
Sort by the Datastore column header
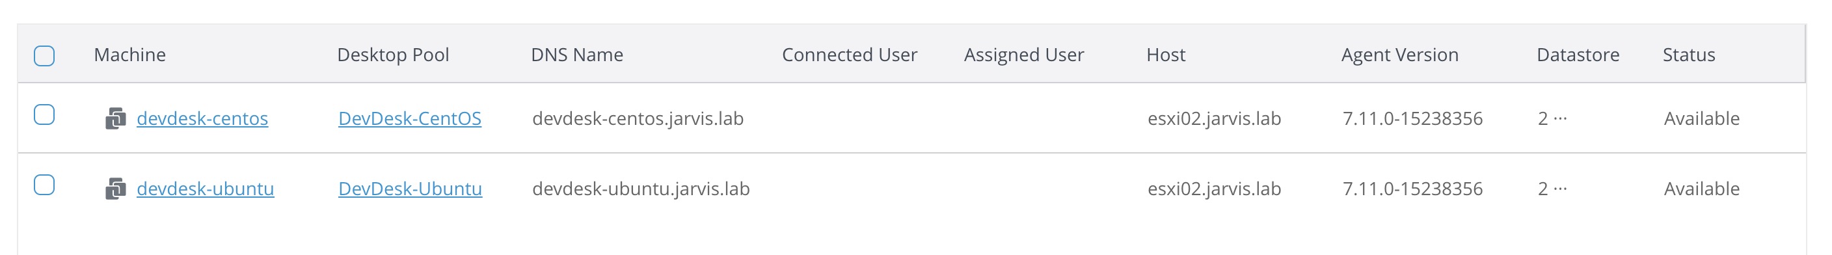1578,55
